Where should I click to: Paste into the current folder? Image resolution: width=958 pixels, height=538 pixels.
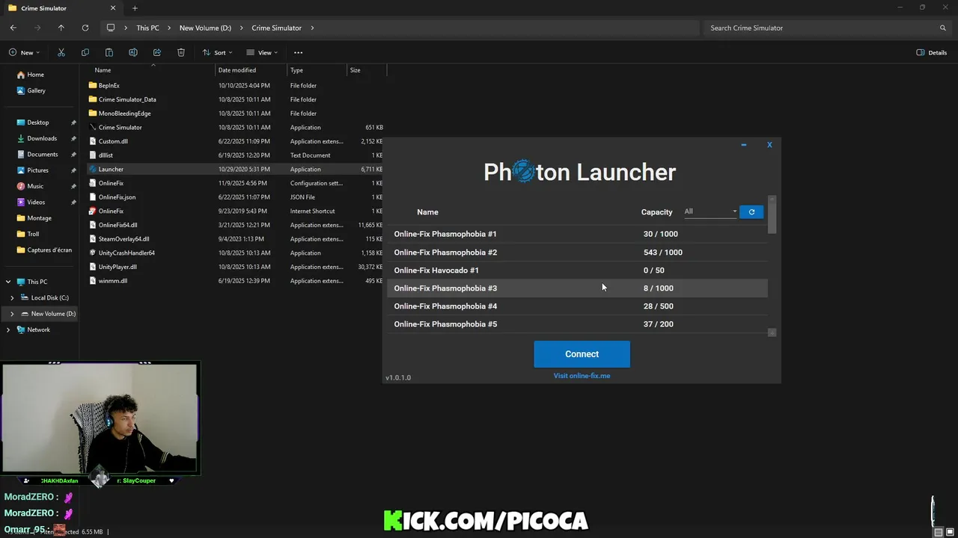tap(109, 52)
